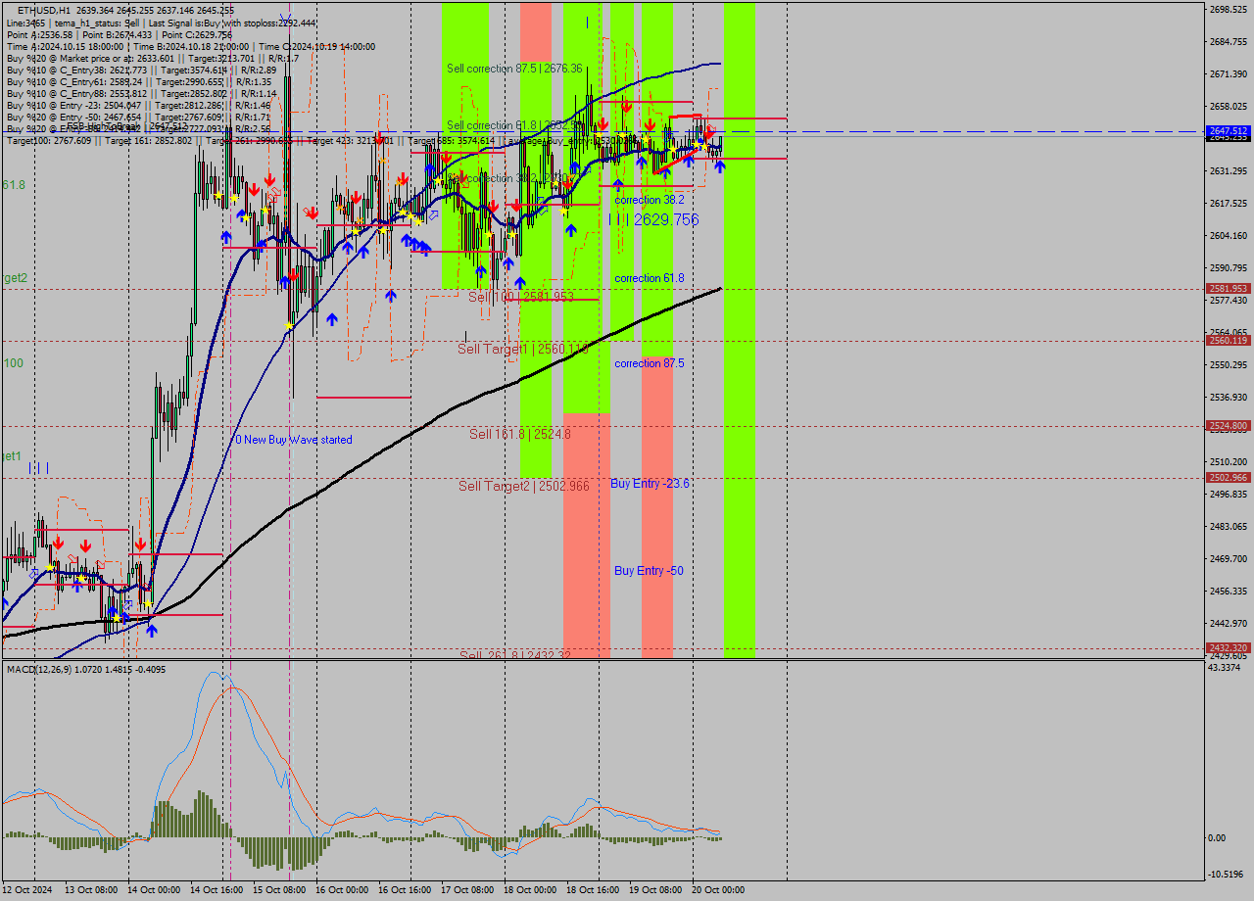Click 'Sell correction 87.5 | 2676.36' label
The height and width of the screenshot is (901, 1254).
(514, 69)
